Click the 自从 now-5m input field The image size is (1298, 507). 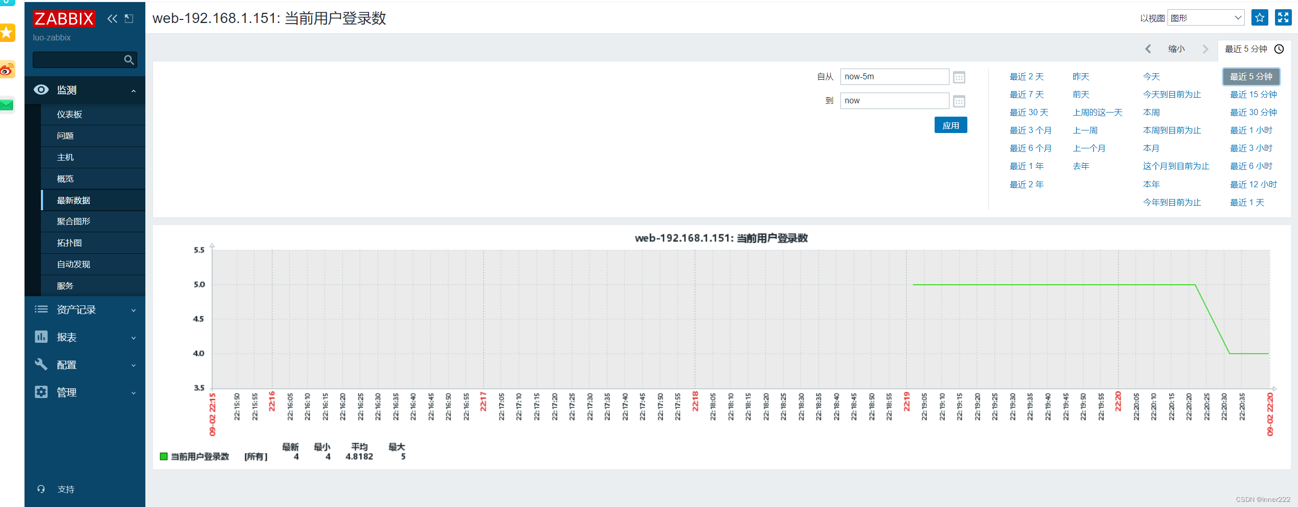point(895,77)
